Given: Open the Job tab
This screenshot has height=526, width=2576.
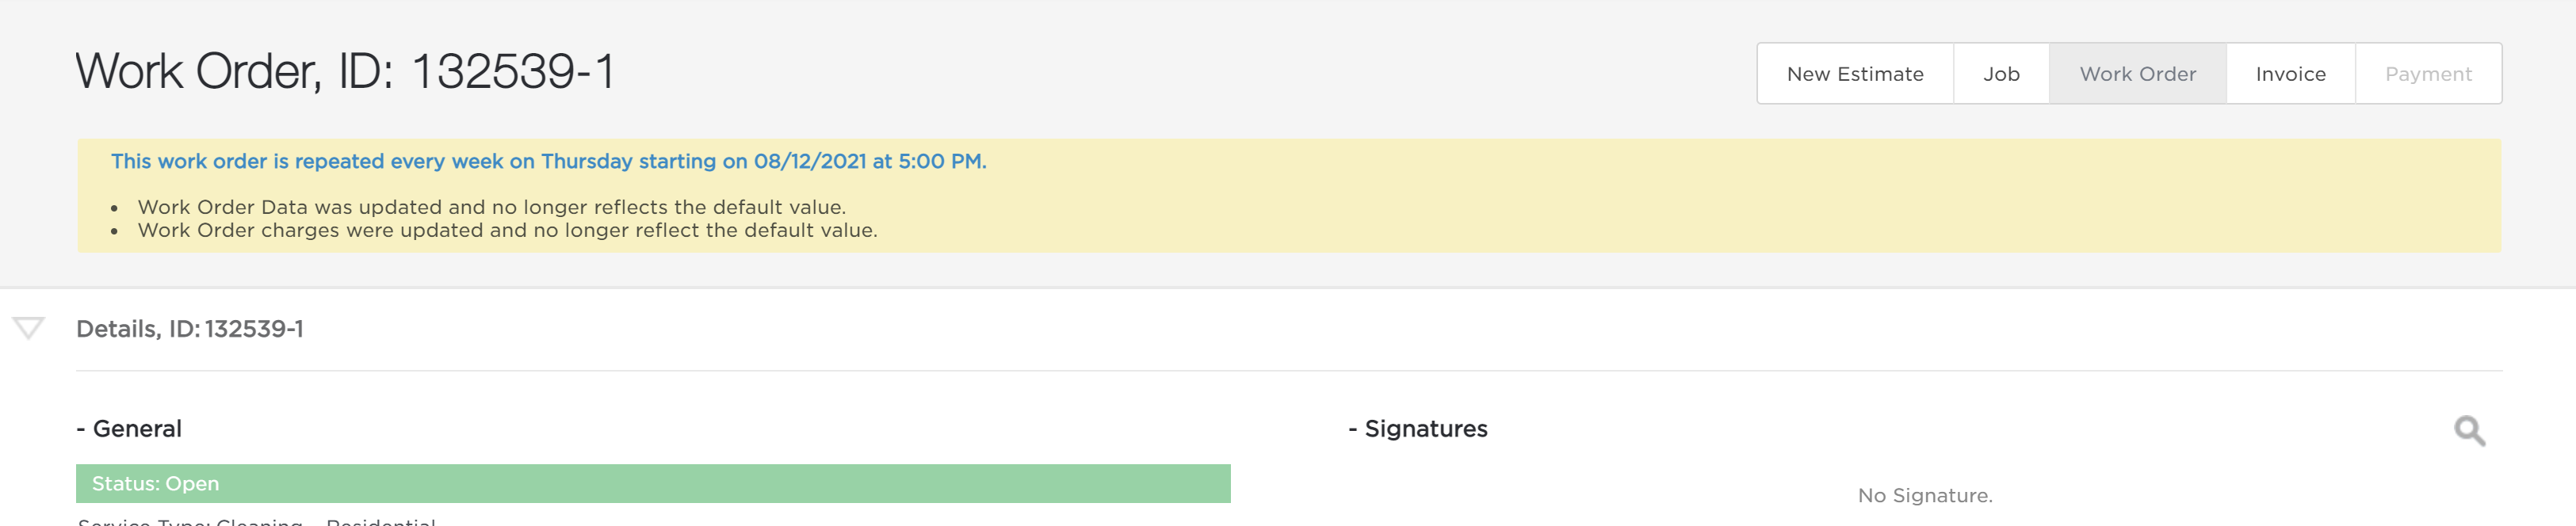Looking at the screenshot, I should coord(2001,74).
